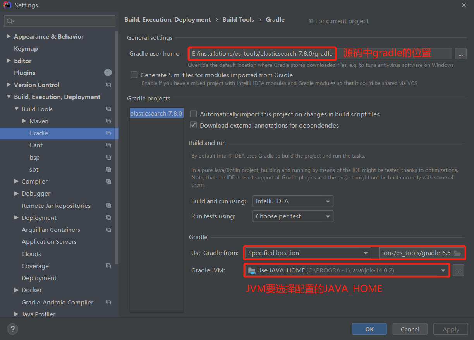The image size is (474, 340).
Task: Click the project-level icon beside Compiler
Action: (108, 181)
